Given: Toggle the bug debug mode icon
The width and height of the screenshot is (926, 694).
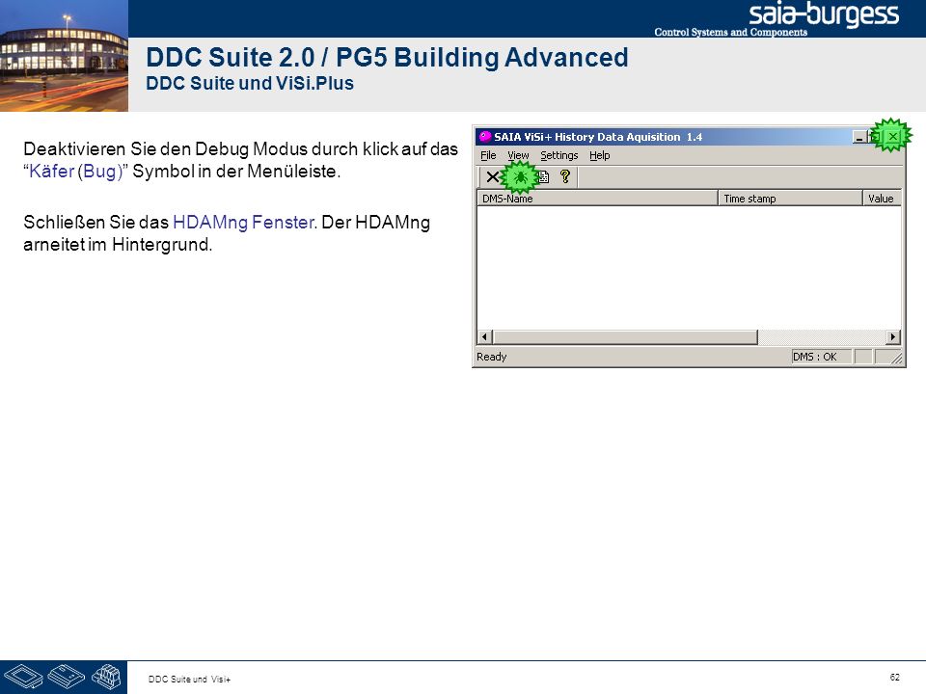Looking at the screenshot, I should [x=520, y=176].
